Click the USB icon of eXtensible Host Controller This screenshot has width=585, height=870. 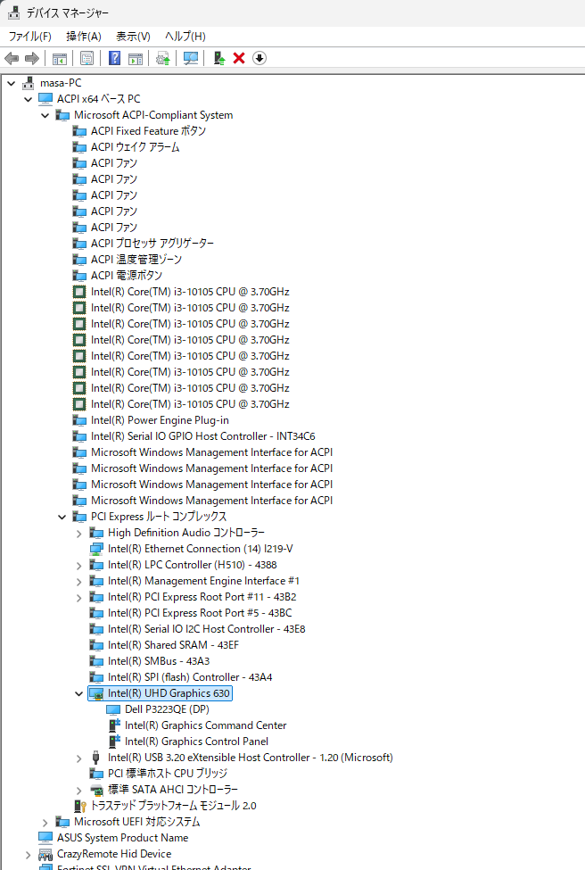(96, 758)
